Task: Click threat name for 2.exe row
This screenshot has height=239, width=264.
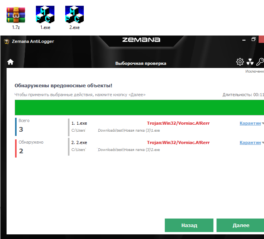Action: pos(178,142)
